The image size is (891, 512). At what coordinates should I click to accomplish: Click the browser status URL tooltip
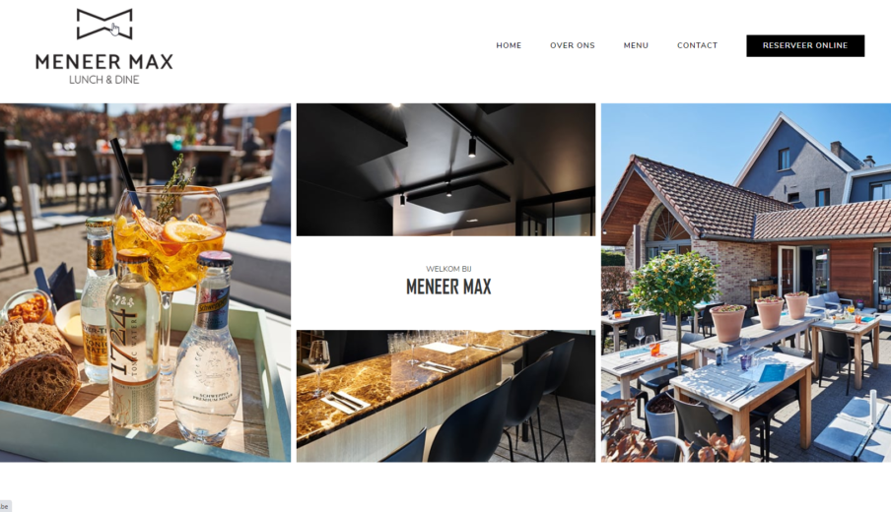tap(5, 506)
